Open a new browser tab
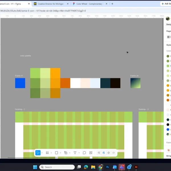171x171 pixels. 112,4
